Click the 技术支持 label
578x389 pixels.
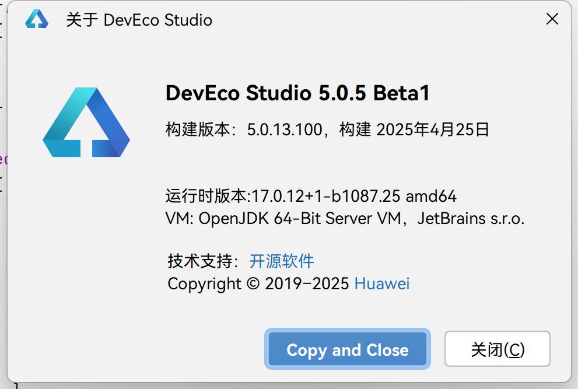tap(202, 260)
